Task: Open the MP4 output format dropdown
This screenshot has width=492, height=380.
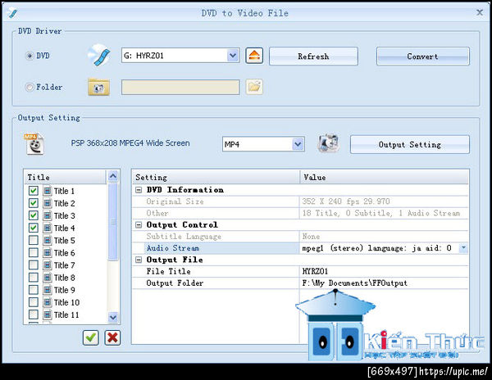Action: click(298, 144)
